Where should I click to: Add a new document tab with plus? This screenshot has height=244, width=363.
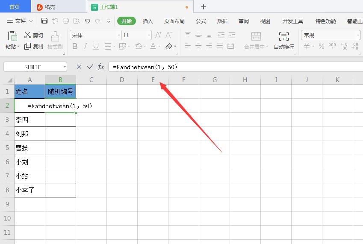pos(204,7)
